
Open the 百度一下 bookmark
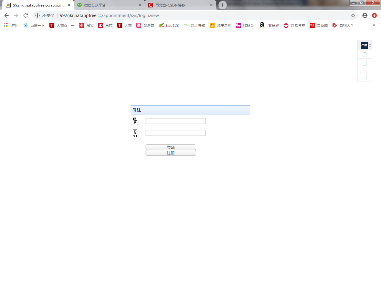pyautogui.click(x=34, y=26)
